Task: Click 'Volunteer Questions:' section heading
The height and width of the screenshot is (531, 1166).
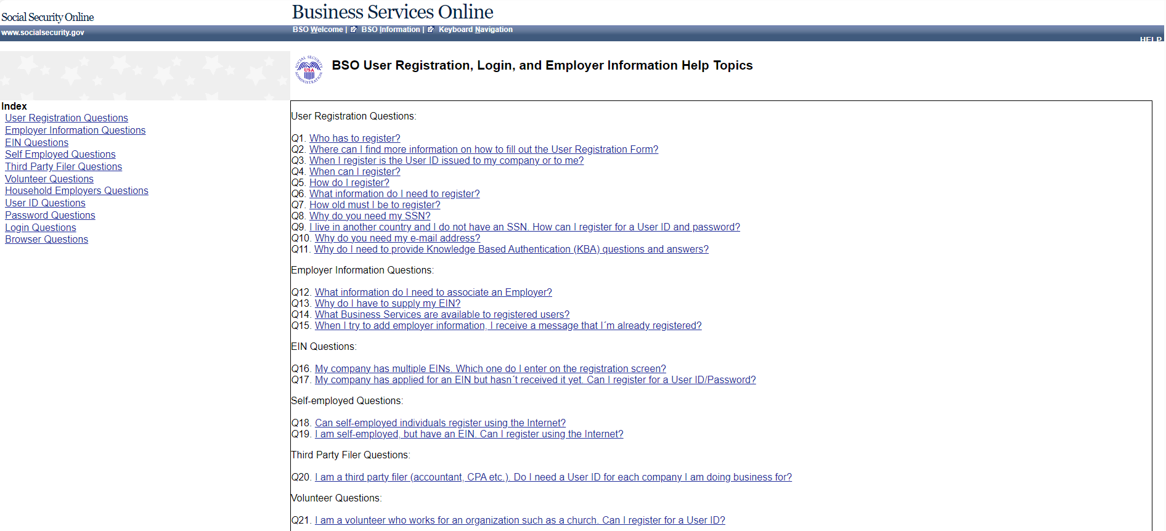Action: (336, 498)
